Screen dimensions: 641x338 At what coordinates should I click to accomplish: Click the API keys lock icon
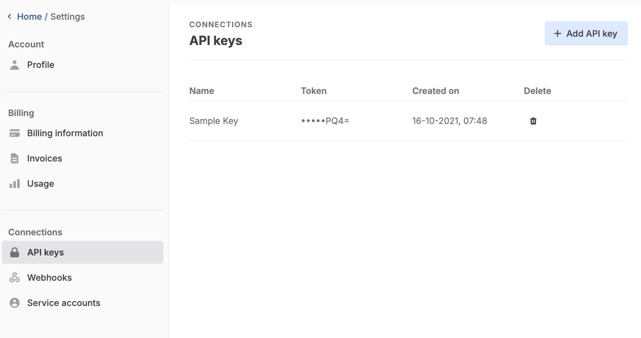(15, 252)
